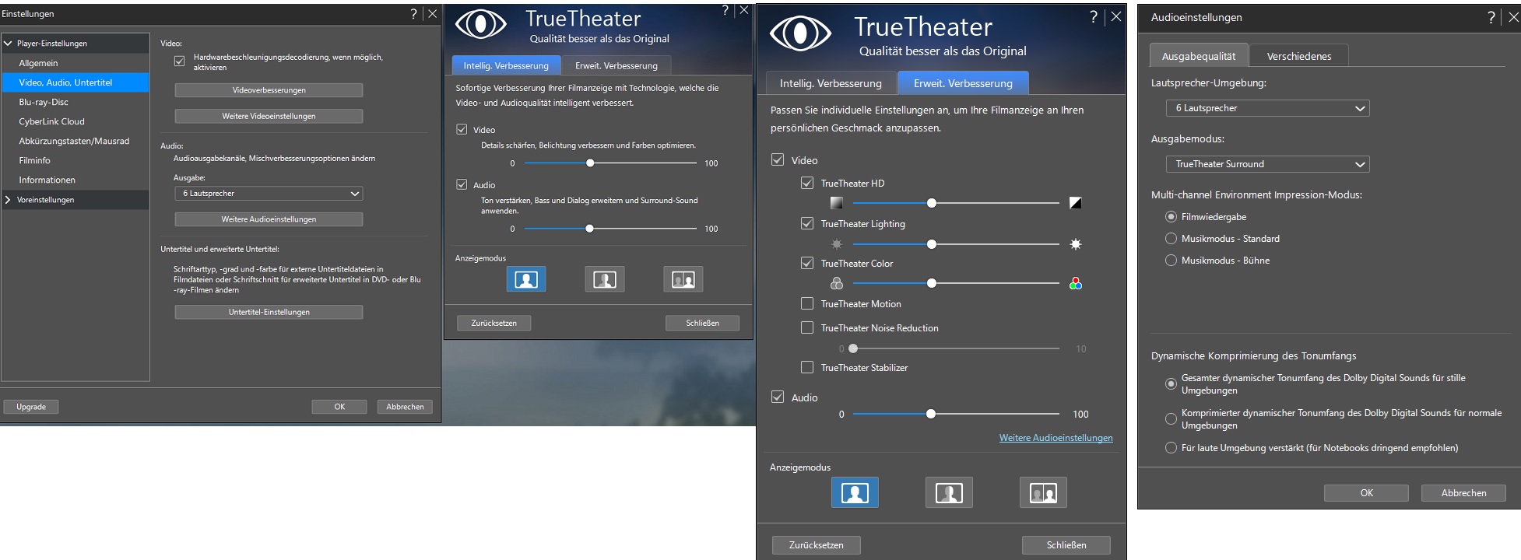The image size is (1521, 560).
Task: Click Zurücksetzen in large TrueTheater dialog
Action: [x=817, y=545]
